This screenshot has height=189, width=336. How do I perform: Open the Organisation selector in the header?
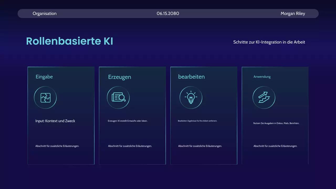pyautogui.click(x=45, y=13)
